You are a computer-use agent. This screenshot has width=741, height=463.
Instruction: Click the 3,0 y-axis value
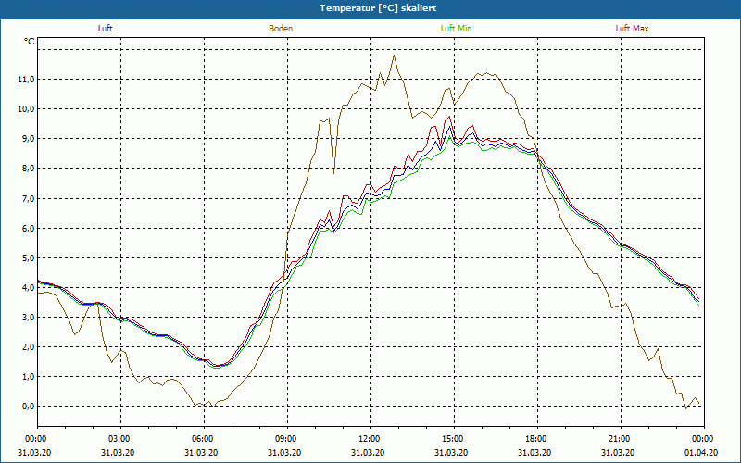[28, 317]
